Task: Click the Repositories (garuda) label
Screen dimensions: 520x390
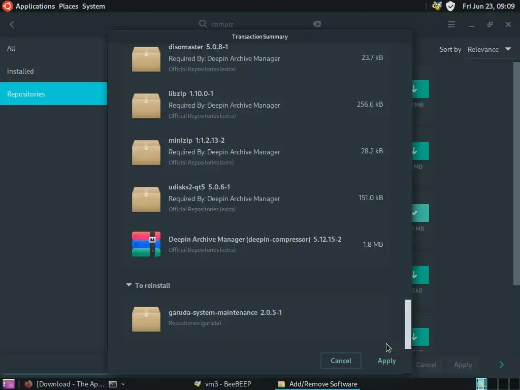Action: tap(194, 323)
